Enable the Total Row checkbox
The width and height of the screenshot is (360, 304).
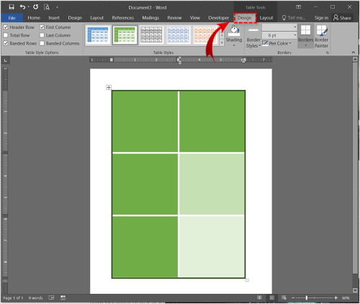point(6,35)
